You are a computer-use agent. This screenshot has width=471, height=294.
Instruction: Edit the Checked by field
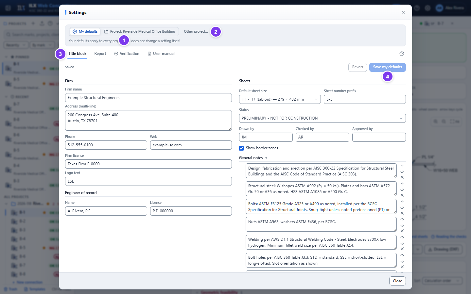click(x=323, y=137)
